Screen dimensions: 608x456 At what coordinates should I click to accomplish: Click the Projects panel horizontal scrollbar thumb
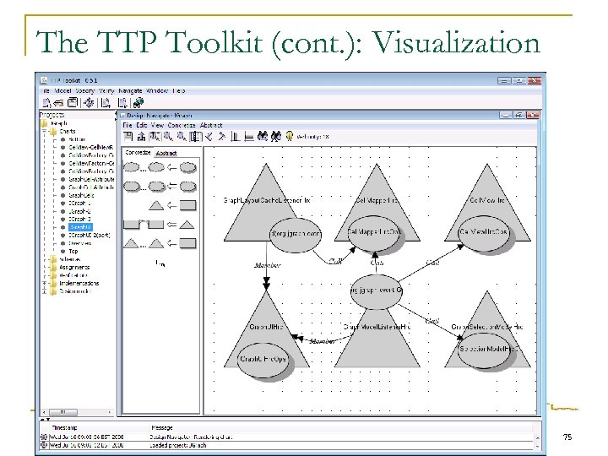pyautogui.click(x=62, y=412)
